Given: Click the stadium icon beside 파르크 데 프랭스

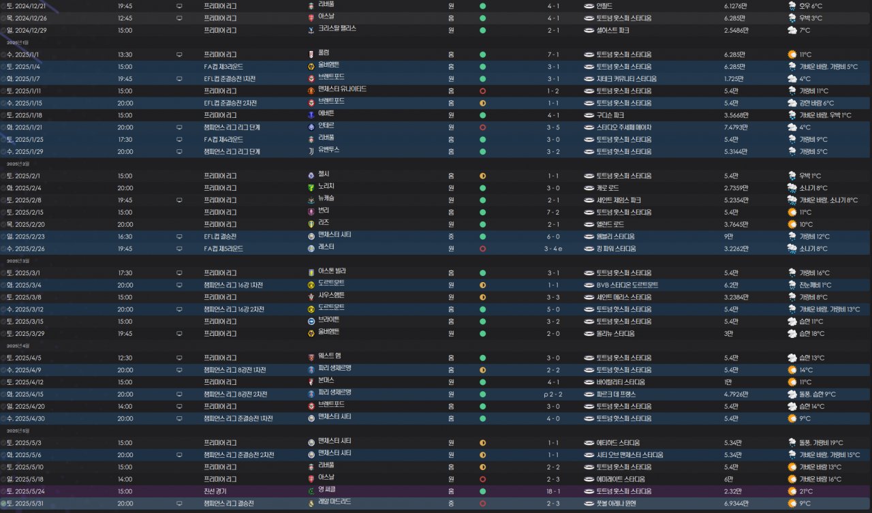Looking at the screenshot, I should pos(589,394).
